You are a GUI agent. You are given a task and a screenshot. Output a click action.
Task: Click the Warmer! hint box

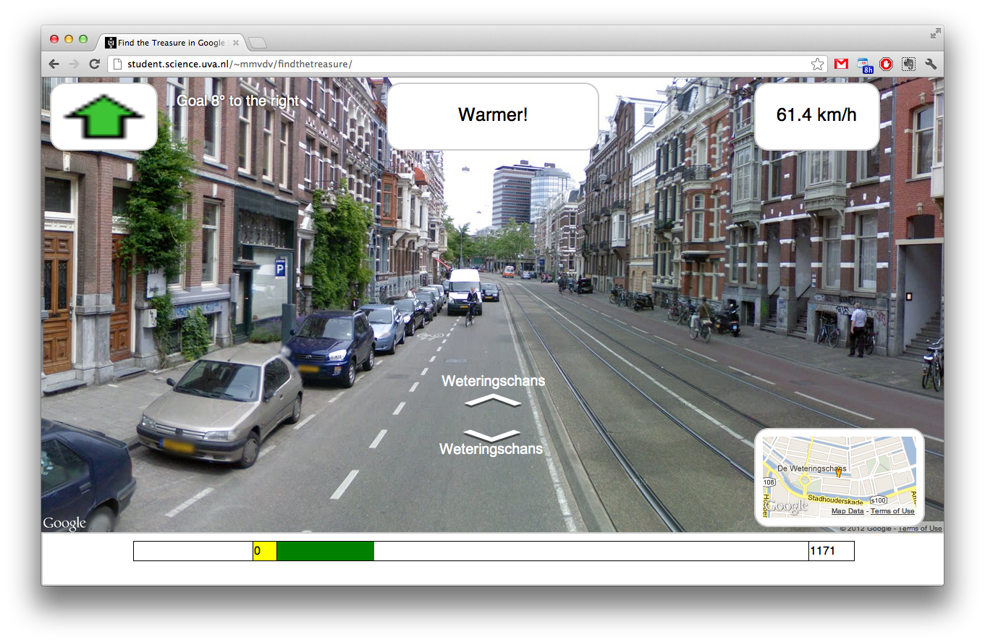tap(493, 116)
